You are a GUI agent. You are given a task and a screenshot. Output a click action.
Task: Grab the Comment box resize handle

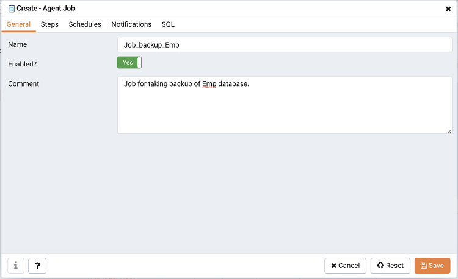click(x=449, y=132)
